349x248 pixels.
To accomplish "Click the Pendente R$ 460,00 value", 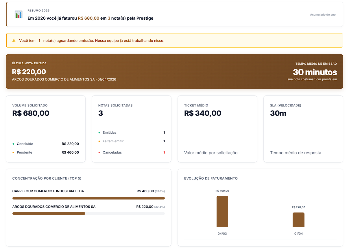I will pyautogui.click(x=70, y=152).
